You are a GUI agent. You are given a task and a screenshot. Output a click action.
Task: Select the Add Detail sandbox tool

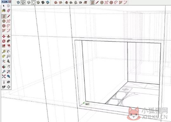tap(80, 3)
